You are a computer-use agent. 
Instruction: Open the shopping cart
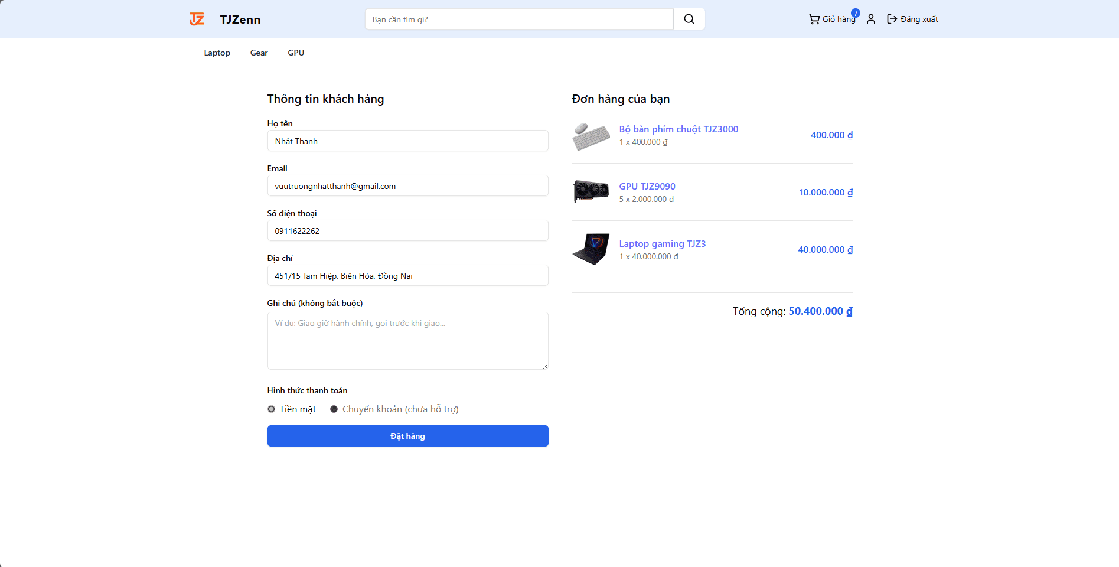click(x=831, y=19)
